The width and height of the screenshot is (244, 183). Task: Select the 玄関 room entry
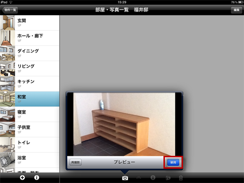pos(30,23)
